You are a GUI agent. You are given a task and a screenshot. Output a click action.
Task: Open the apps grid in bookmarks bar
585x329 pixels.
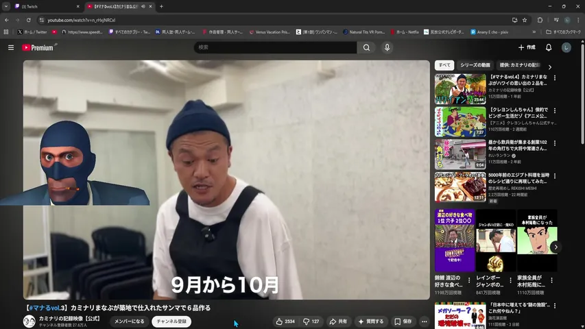(6, 32)
